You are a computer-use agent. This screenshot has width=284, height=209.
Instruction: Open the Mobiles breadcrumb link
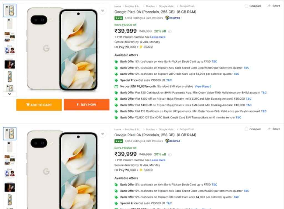point(151,6)
